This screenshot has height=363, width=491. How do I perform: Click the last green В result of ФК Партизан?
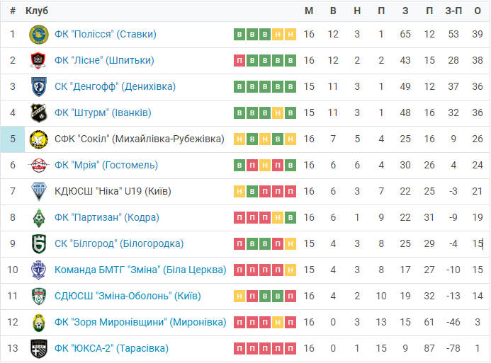[x=290, y=218]
